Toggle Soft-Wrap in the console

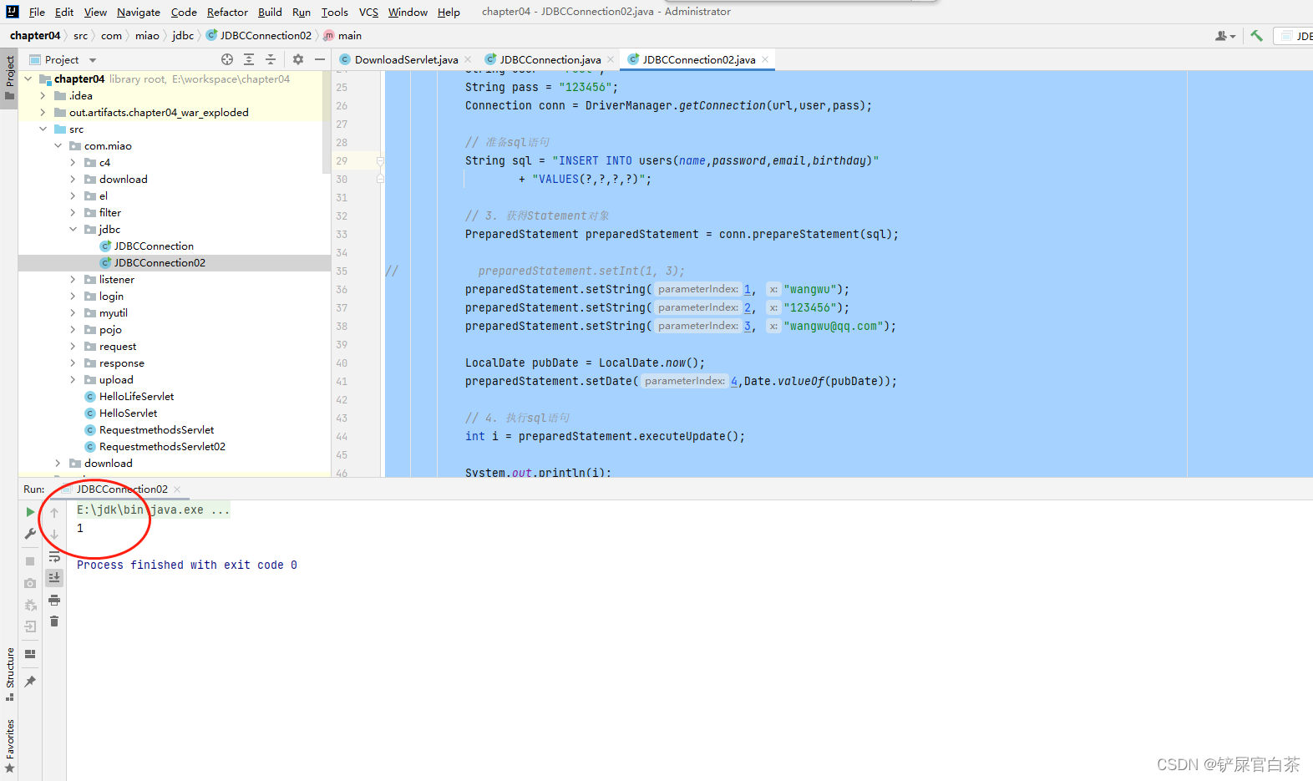tap(54, 556)
